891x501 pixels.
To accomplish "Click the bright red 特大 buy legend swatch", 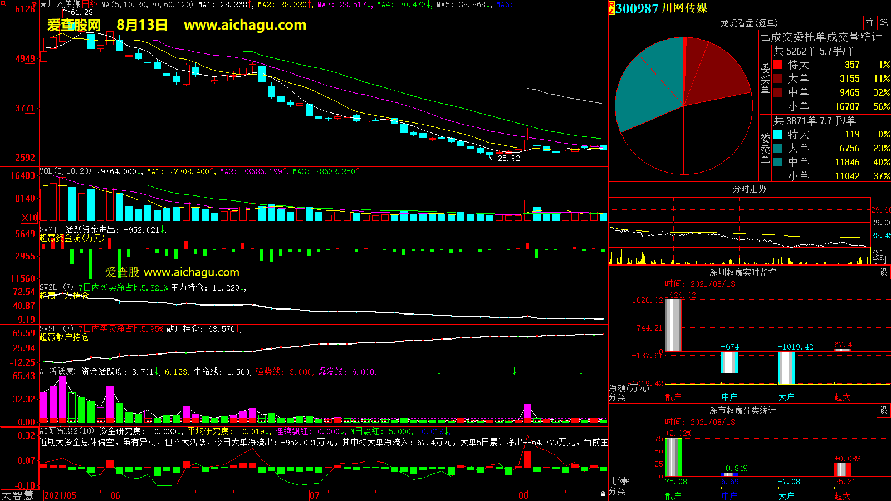I will pyautogui.click(x=777, y=65).
